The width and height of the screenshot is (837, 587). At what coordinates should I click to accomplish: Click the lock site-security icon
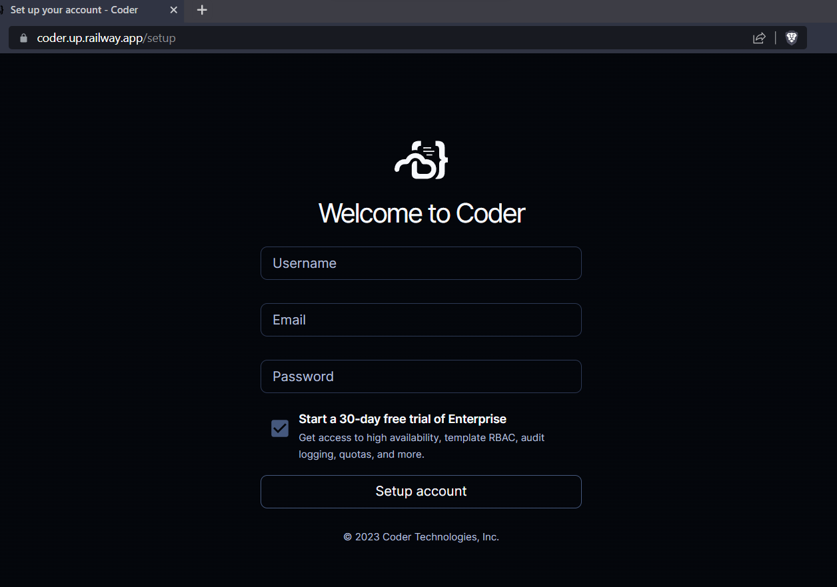24,38
